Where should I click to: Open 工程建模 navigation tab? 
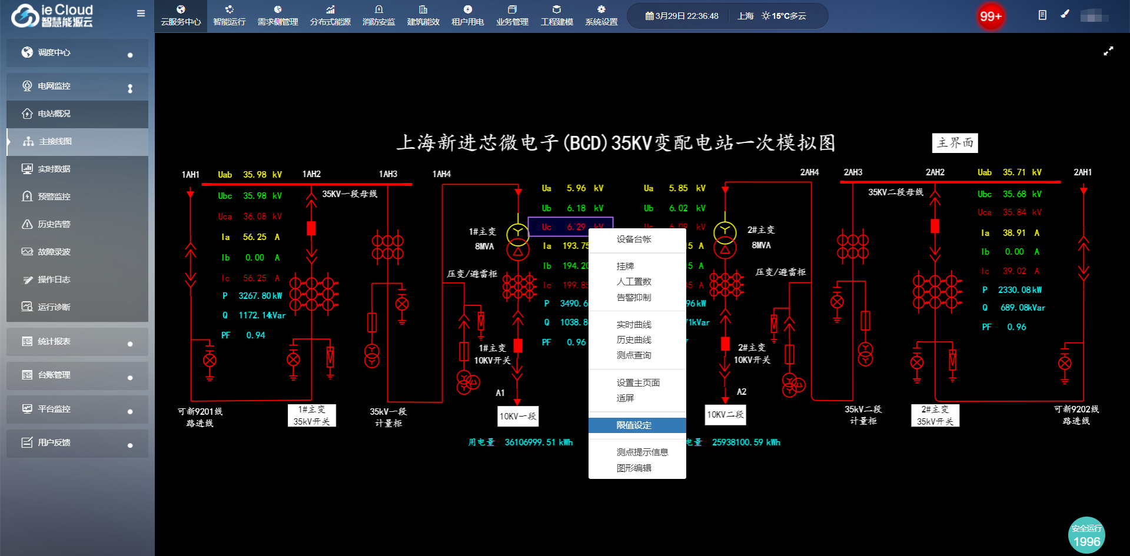557,16
